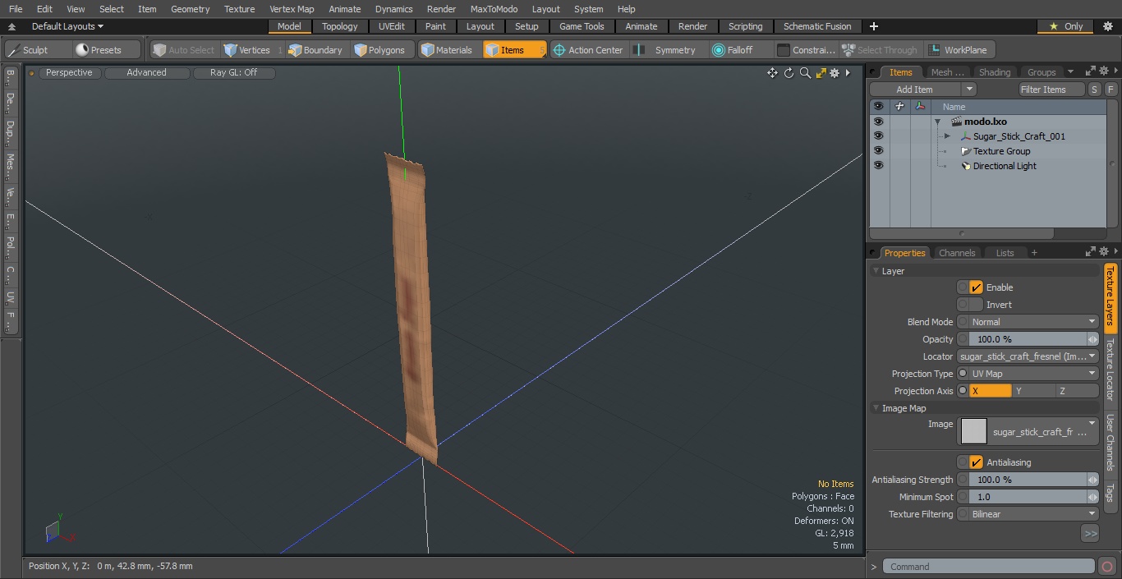Hide Sugar_Stick_Craft_001 with eye icon
The height and width of the screenshot is (579, 1122).
click(878, 136)
